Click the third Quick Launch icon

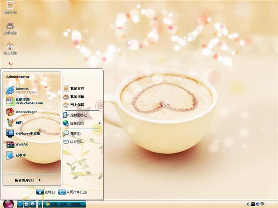click(33, 204)
